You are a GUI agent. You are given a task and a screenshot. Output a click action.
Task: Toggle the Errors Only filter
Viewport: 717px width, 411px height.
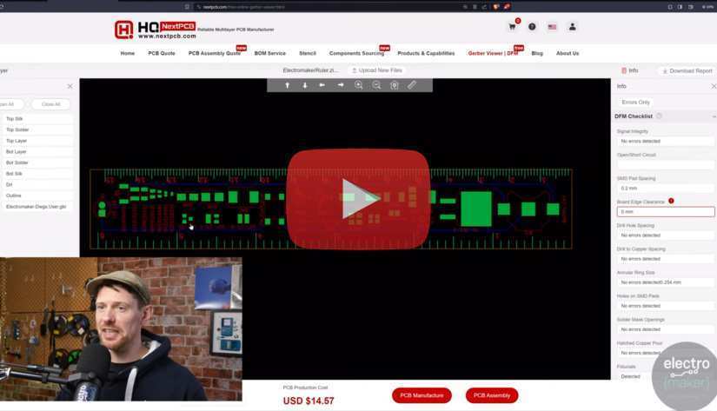tap(635, 103)
